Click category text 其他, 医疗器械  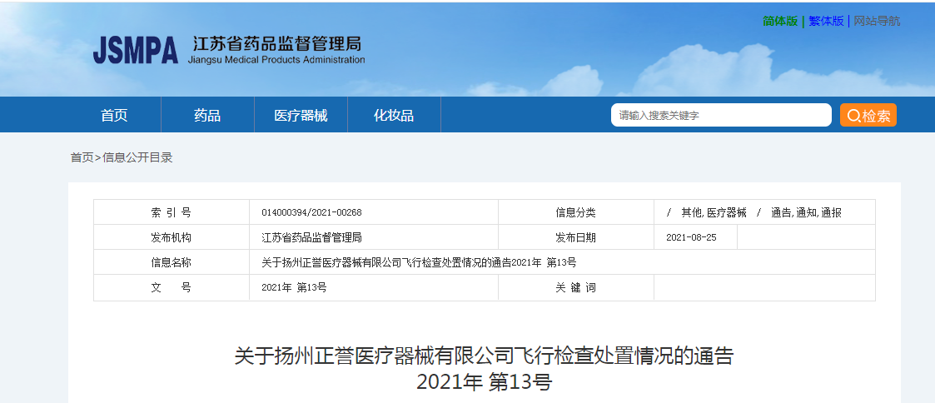(x=714, y=212)
